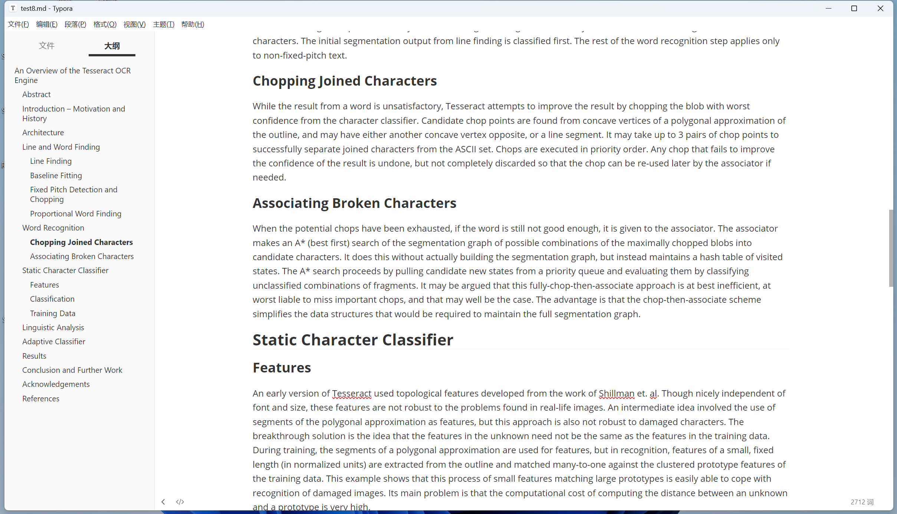Jump to Abstract via the outline
Screen dimensions: 897x514
(x=36, y=94)
